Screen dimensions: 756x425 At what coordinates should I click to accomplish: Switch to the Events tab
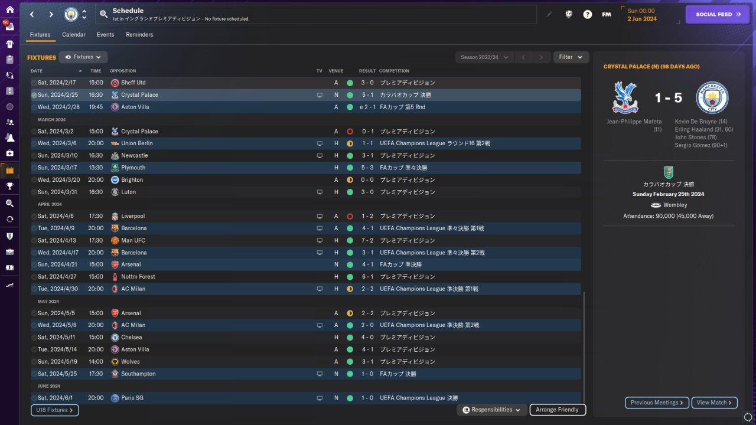click(106, 35)
